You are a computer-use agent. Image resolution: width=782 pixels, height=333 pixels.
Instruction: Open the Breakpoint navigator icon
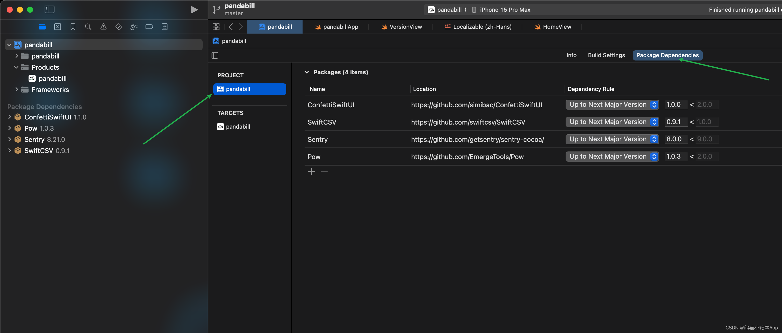pos(149,27)
